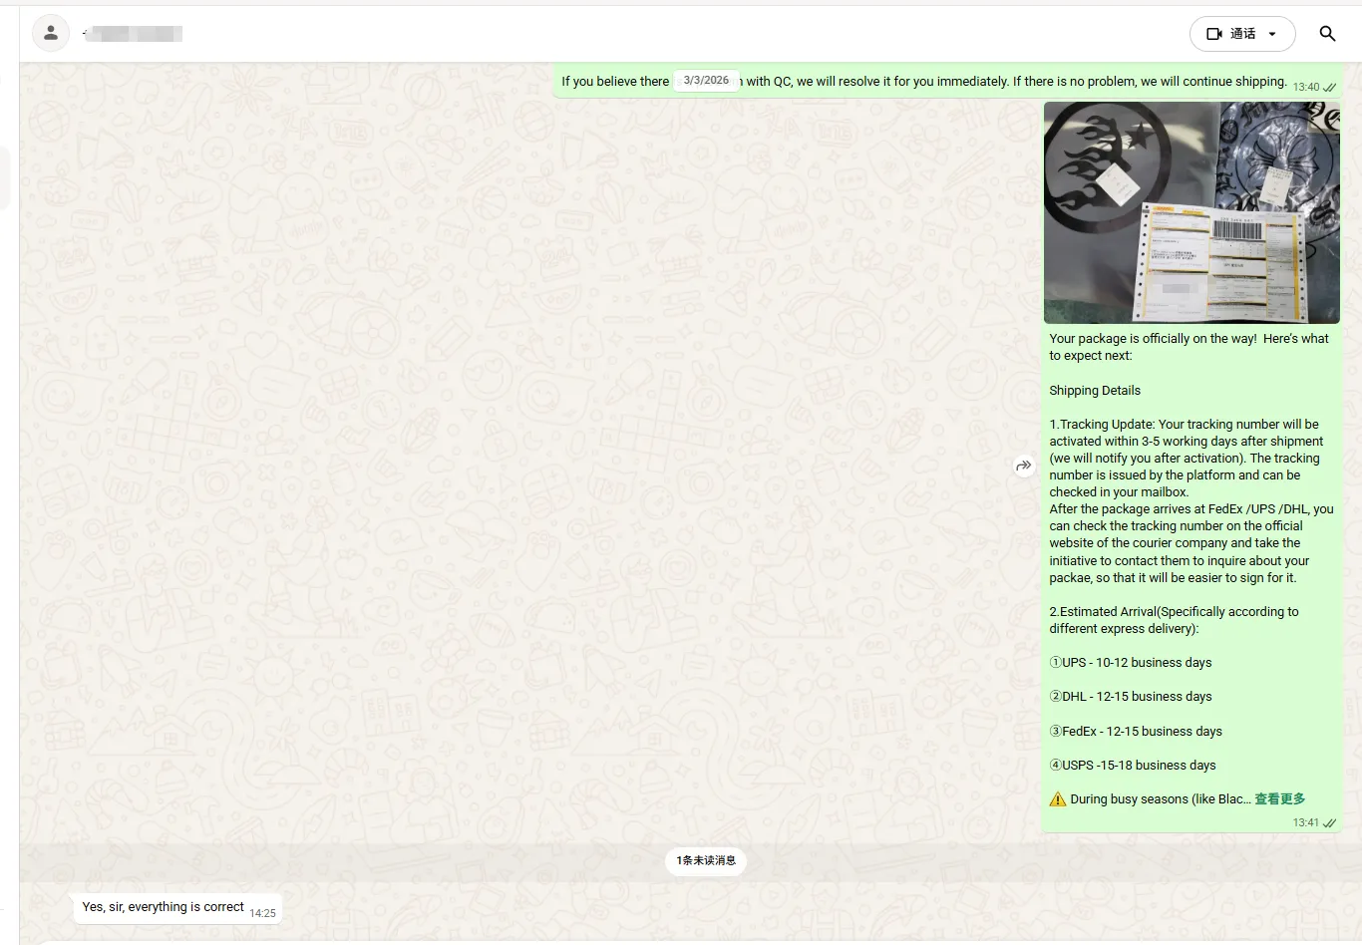
Task: Click the 14:25 timestamp on the reply
Action: 262,913
